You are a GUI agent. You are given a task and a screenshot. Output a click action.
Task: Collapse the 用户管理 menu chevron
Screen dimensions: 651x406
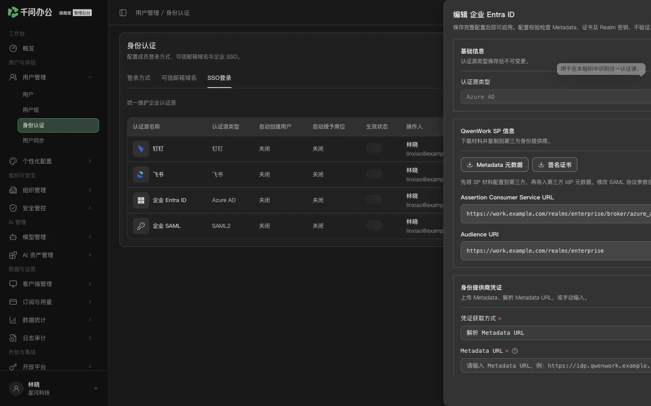coord(90,77)
